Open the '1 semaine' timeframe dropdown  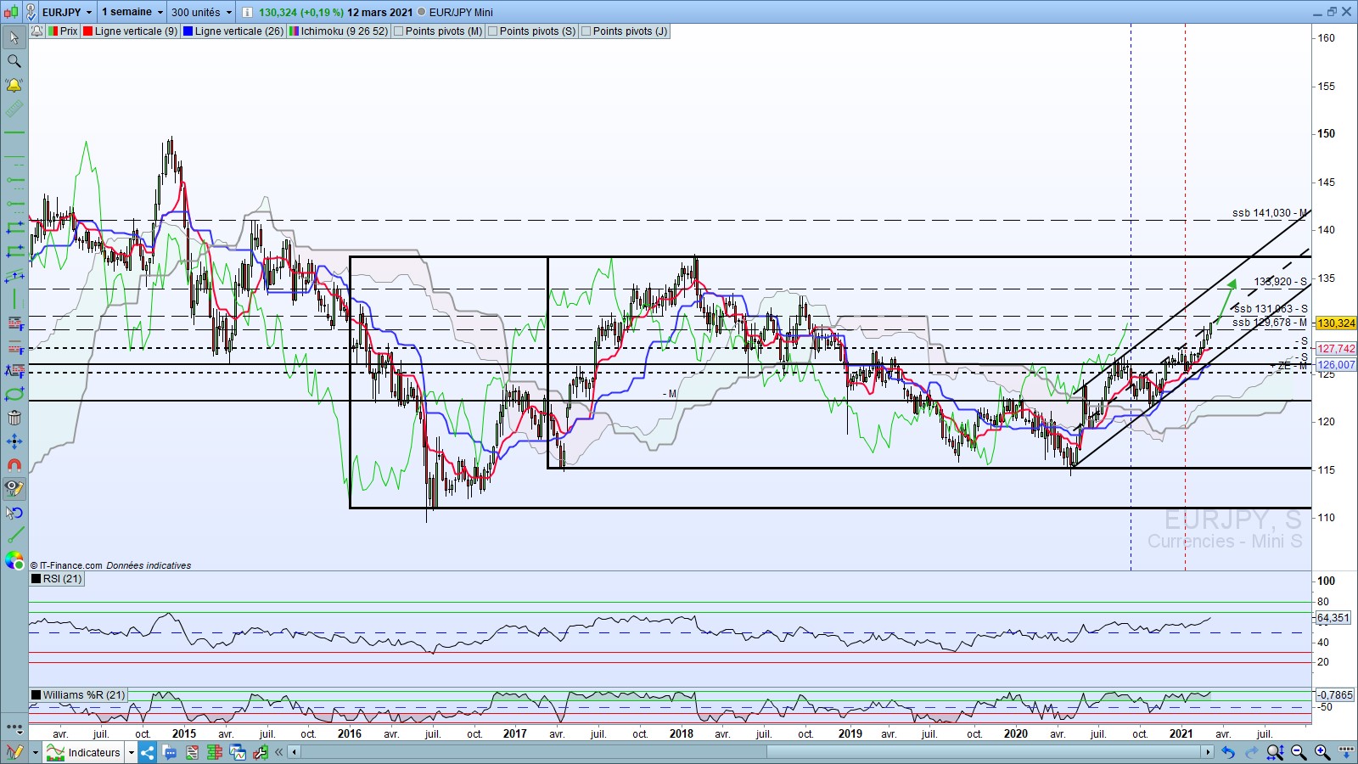(x=160, y=13)
